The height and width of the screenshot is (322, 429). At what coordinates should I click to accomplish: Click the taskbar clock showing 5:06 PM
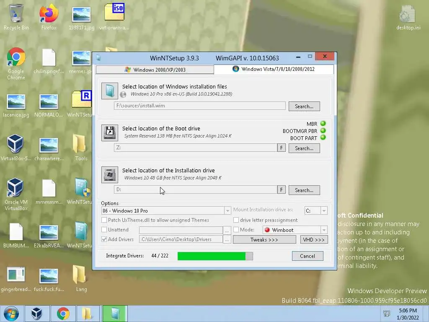408,314
